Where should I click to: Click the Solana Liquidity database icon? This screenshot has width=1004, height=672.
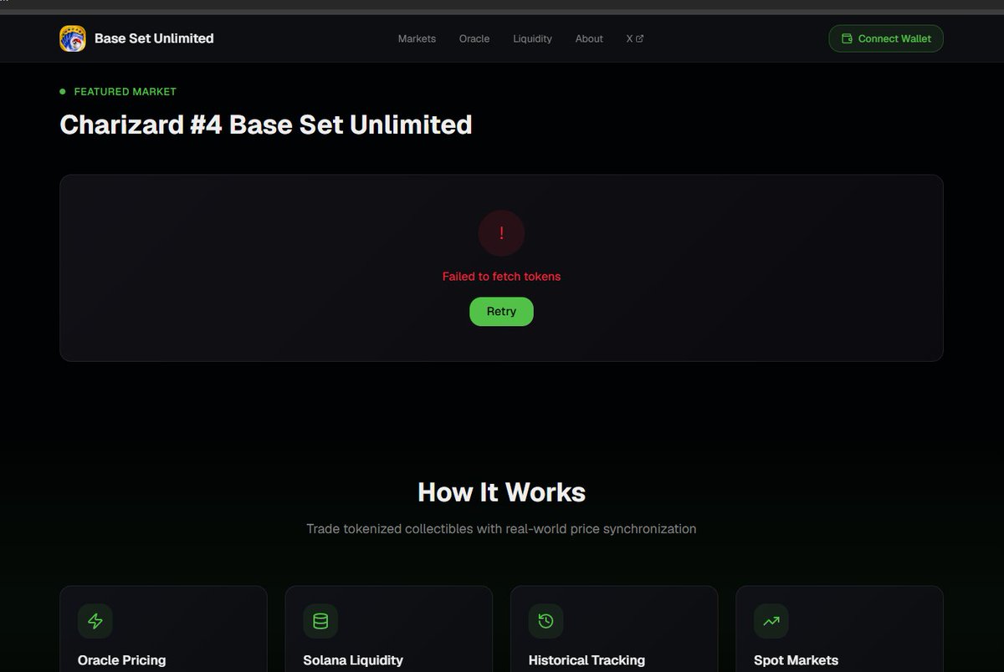pos(320,621)
